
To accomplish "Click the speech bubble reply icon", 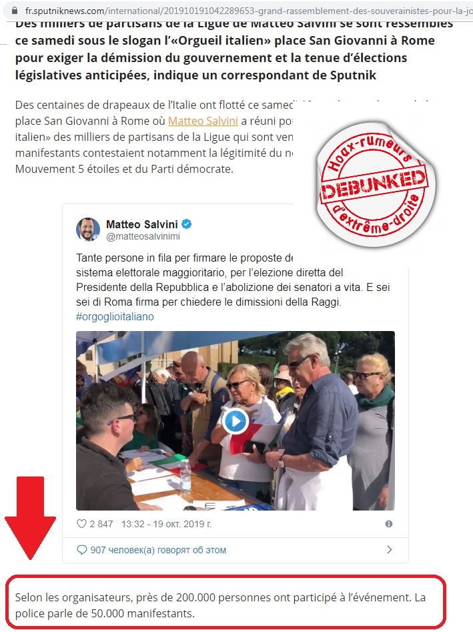I will click(81, 550).
